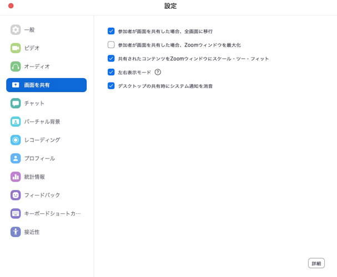
Task: Open help icon beside 左右表示モード
Action: pos(158,72)
